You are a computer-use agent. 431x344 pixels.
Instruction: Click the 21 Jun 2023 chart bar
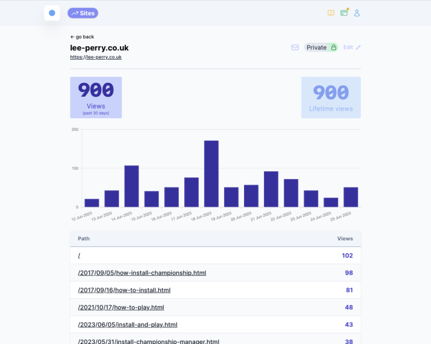click(271, 189)
